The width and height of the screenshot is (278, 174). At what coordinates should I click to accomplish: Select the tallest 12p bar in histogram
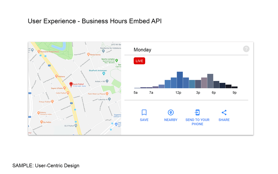(180, 80)
